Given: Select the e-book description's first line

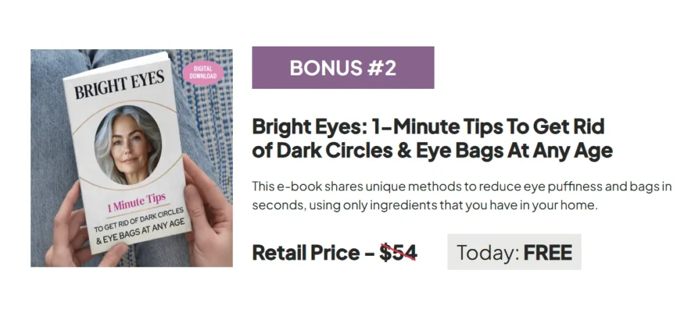Looking at the screenshot, I should pyautogui.click(x=462, y=186).
